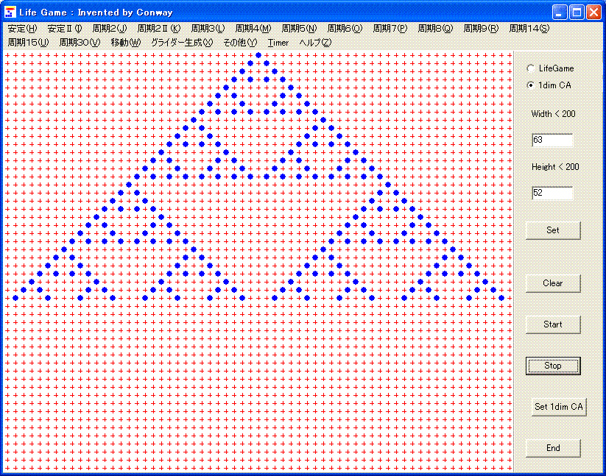This screenshot has height=476, width=606.
Task: Open the 周期14(S) menu
Action: (x=529, y=28)
